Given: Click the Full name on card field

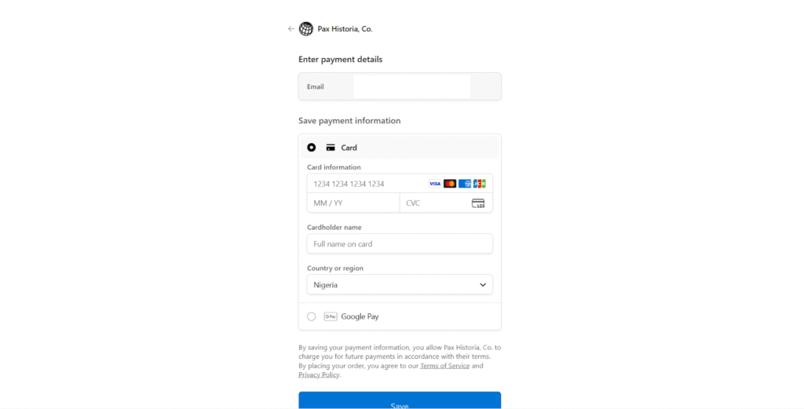Looking at the screenshot, I should tap(400, 244).
